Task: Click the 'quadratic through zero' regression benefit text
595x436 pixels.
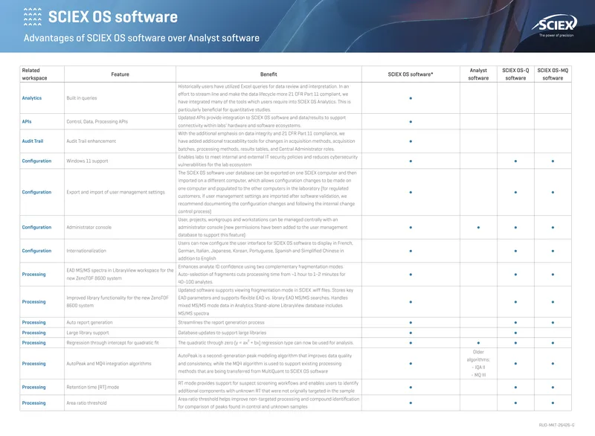Action: click(x=266, y=343)
